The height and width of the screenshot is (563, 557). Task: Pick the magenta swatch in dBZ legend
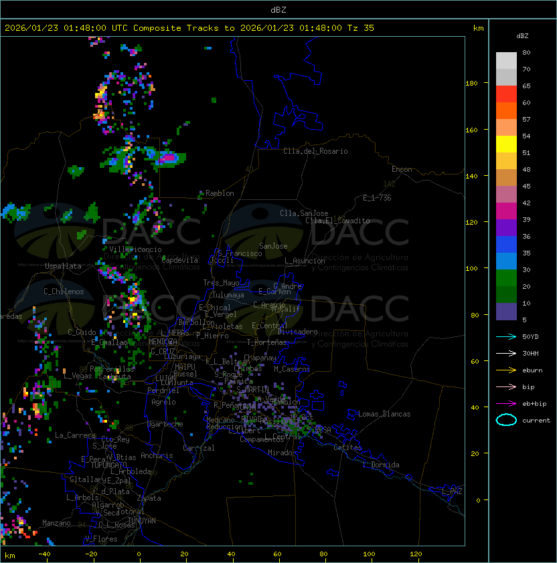506,211
